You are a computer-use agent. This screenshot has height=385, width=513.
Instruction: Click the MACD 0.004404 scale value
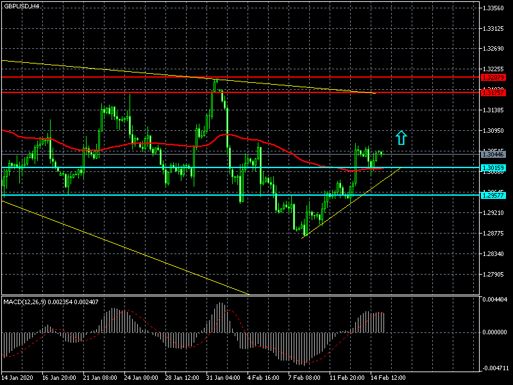point(495,299)
